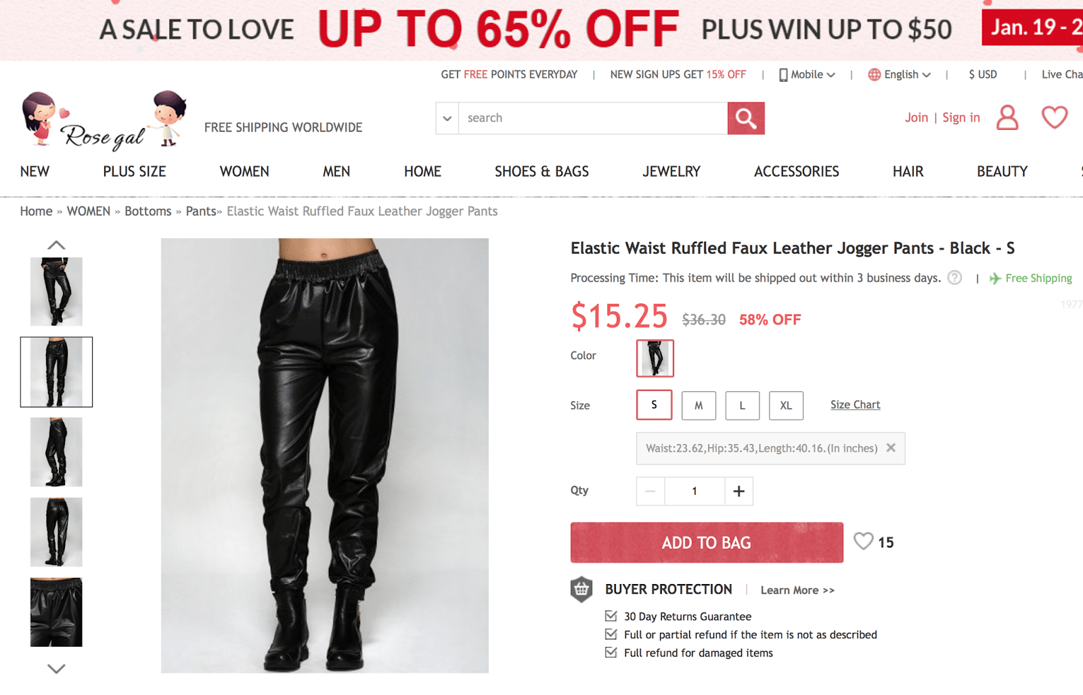Click the Rosegal logo
Viewport: 1083px width, 695px height.
pos(104,120)
